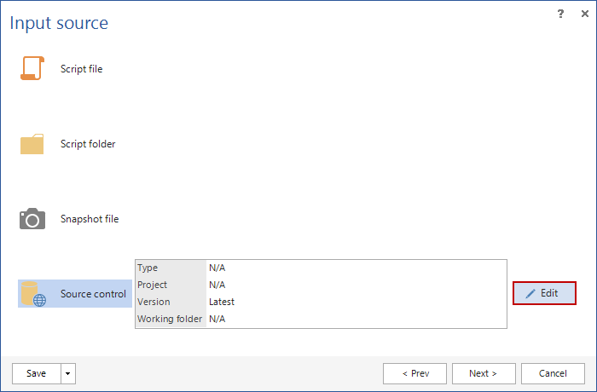
Task: Click the Script file scroll icon
Action: (x=32, y=69)
